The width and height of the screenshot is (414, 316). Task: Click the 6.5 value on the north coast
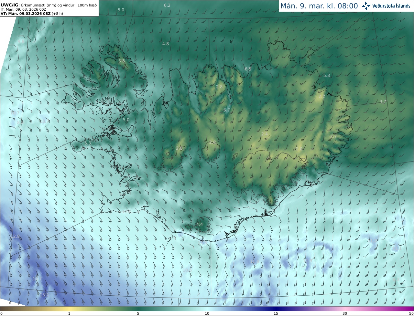tap(248, 69)
